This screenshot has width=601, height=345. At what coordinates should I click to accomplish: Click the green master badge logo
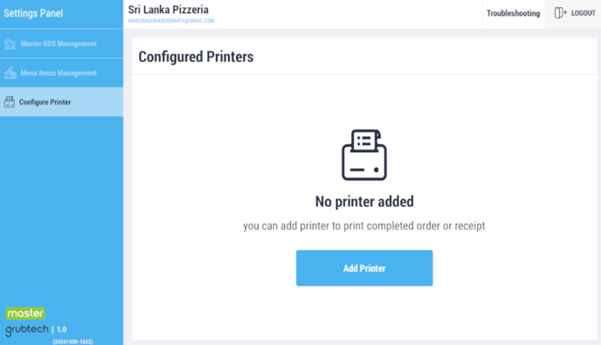click(x=25, y=314)
